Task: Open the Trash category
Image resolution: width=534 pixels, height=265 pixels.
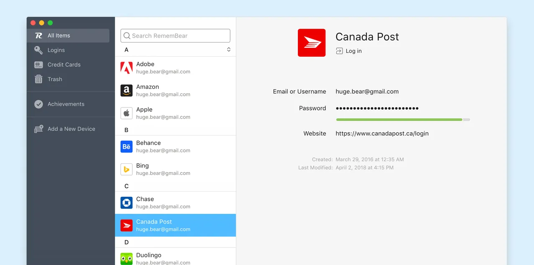Action: tap(55, 79)
